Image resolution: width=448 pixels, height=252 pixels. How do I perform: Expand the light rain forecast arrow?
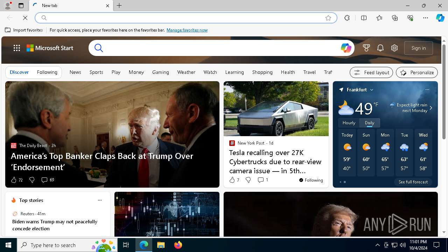431,108
